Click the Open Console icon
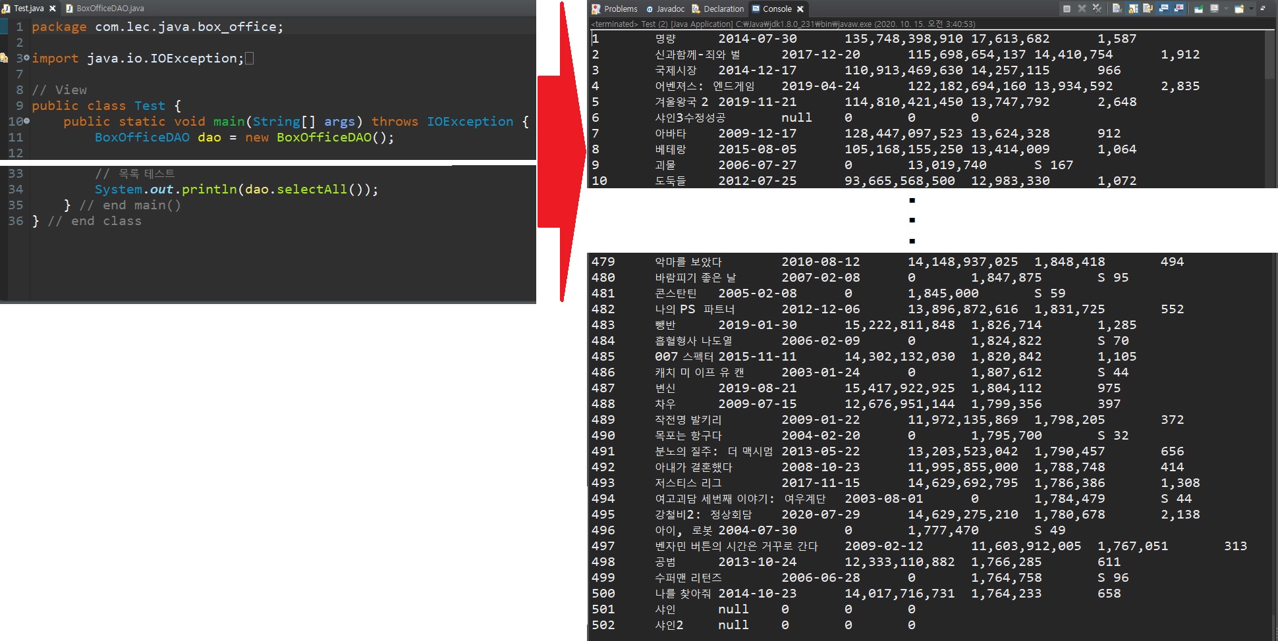The height and width of the screenshot is (641, 1278). 1239,9
